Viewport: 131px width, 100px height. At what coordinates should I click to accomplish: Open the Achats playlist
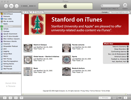[x=11, y=29]
